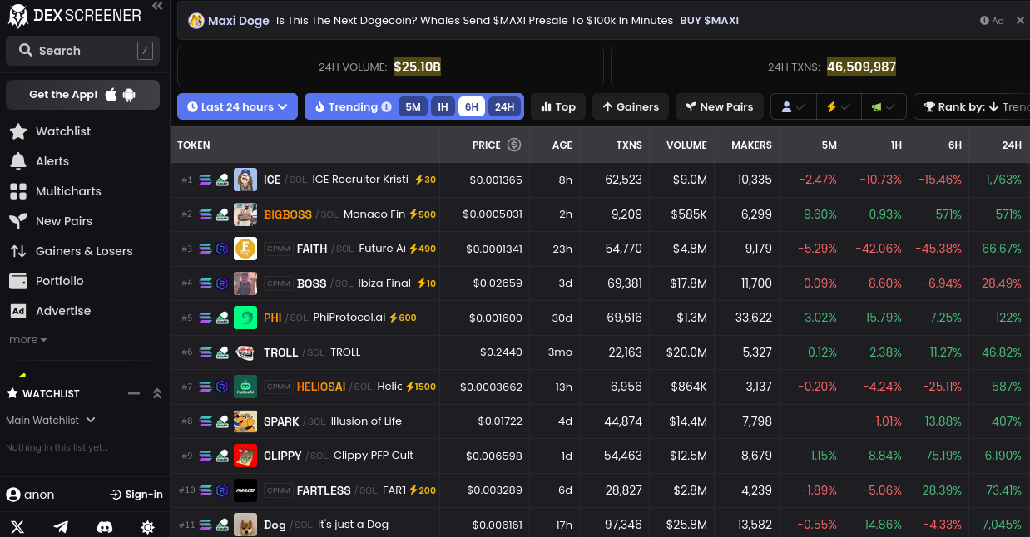Click the 24H volume value $25.10B
This screenshot has width=1030, height=537.
[417, 67]
